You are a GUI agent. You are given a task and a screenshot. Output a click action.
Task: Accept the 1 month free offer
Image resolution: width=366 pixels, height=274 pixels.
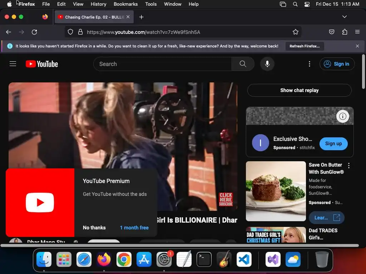coord(134,228)
